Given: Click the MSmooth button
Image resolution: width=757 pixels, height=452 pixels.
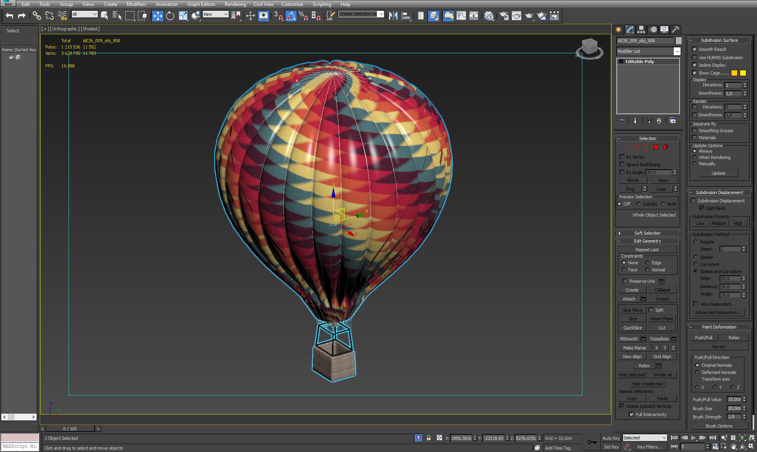Looking at the screenshot, I should click(x=628, y=339).
